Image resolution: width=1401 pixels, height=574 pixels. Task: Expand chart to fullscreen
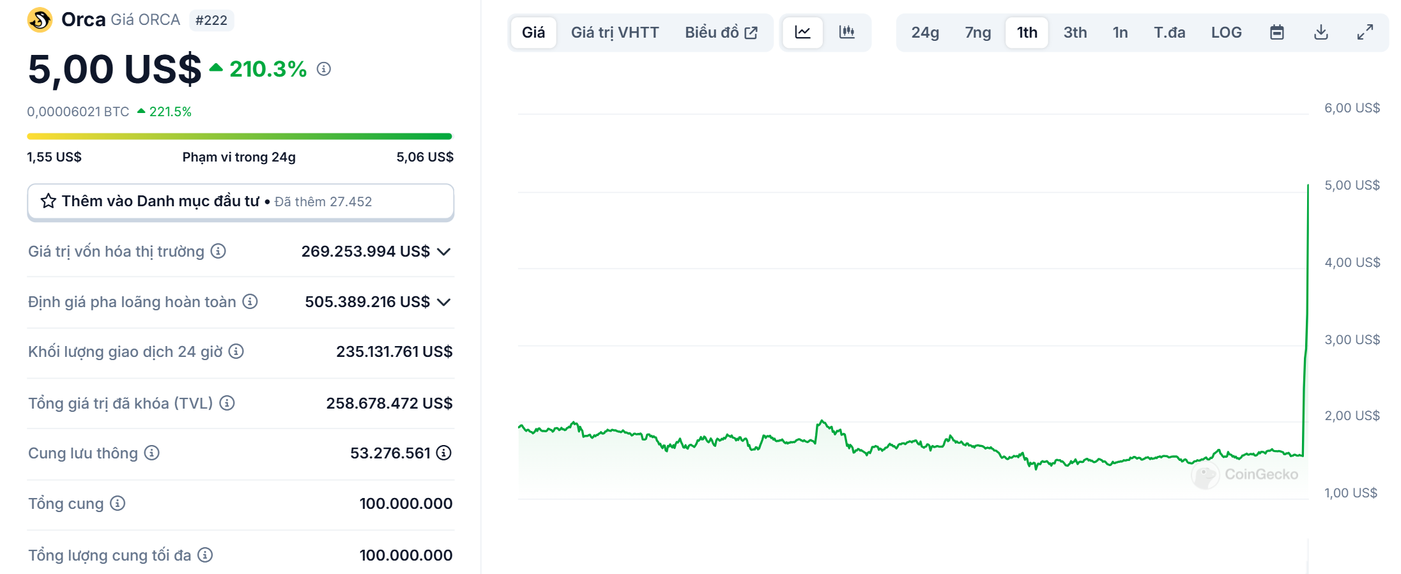[1365, 33]
